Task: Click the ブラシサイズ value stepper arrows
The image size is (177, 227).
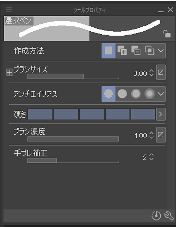Action: coord(151,73)
